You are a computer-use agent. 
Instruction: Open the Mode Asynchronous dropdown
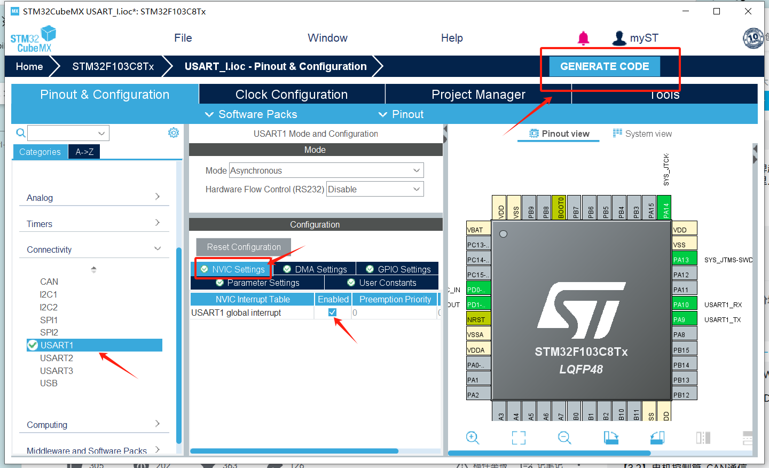[x=326, y=170]
